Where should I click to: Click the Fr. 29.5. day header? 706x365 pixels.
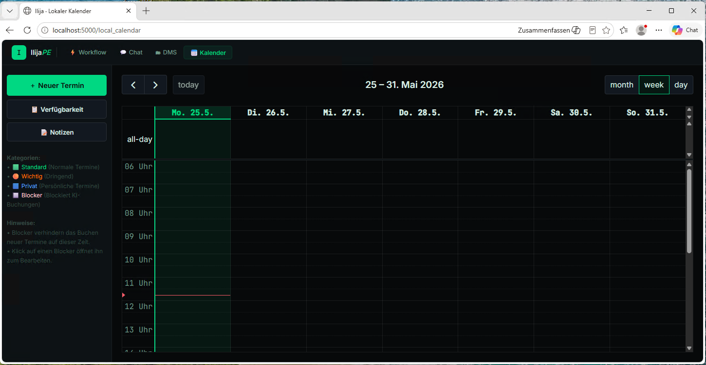[496, 112]
